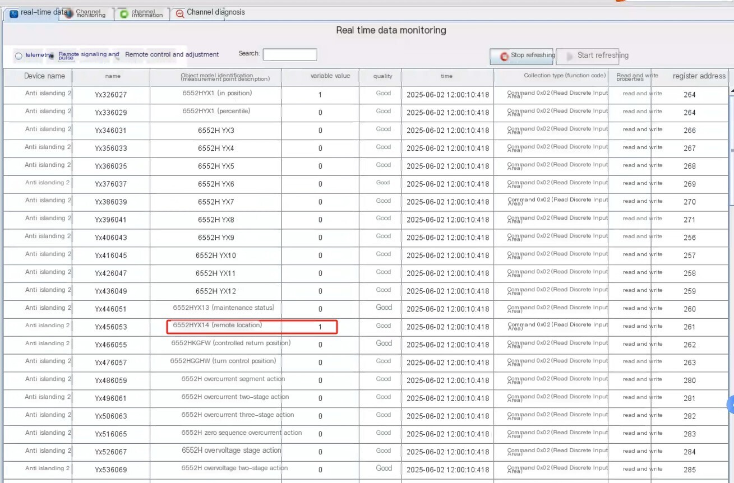Click the blue circular icon at right edge
The width and height of the screenshot is (734, 483).
click(730, 404)
